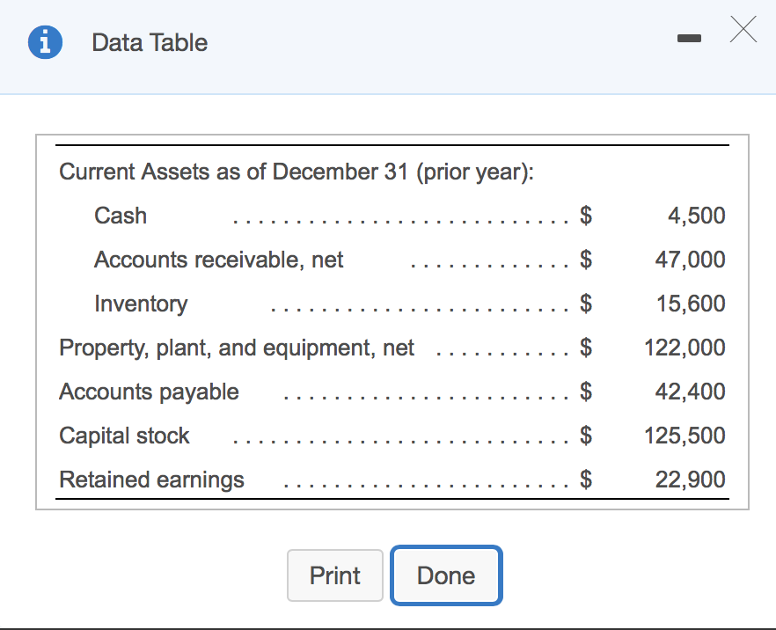This screenshot has height=630, width=776.
Task: Click the Data Table title
Action: pos(149,41)
